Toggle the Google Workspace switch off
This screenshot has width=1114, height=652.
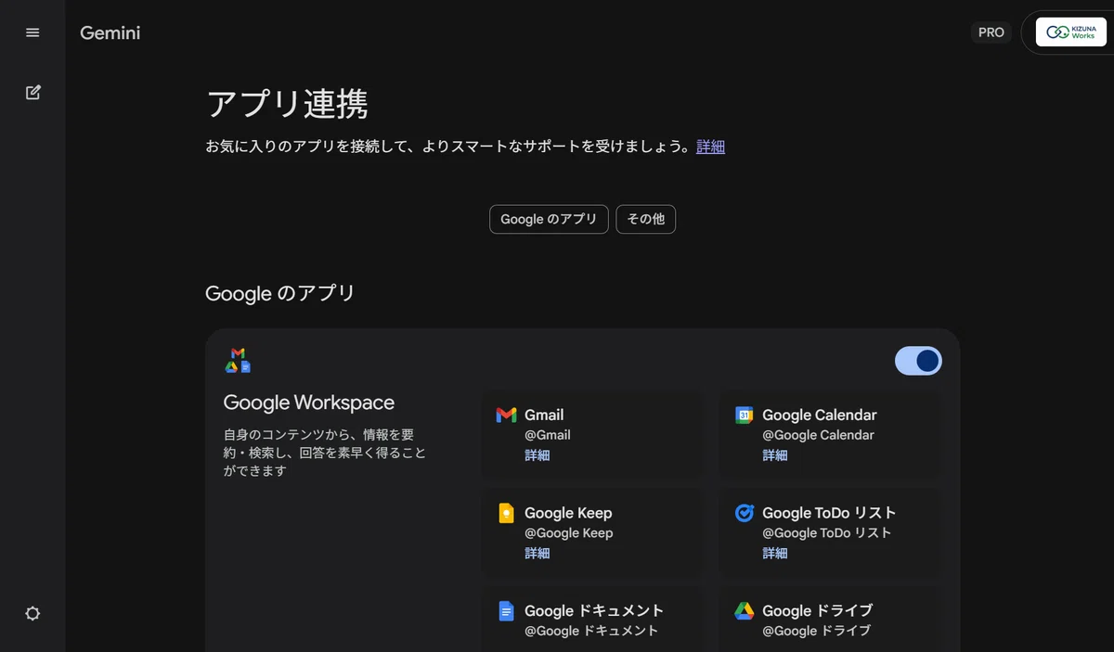click(x=918, y=361)
